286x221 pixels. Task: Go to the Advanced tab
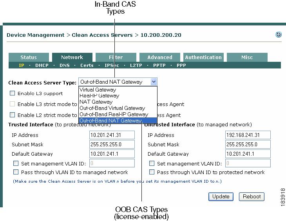(x=160, y=57)
